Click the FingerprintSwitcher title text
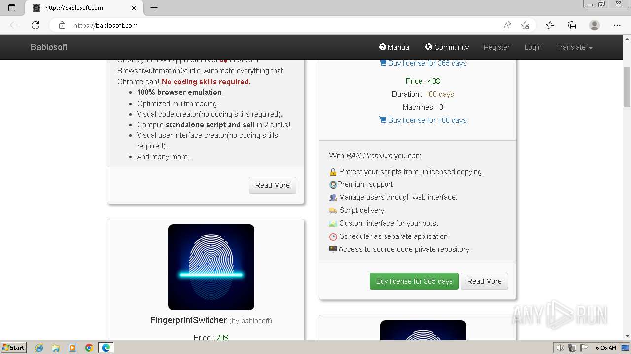Image resolution: width=631 pixels, height=354 pixels. point(188,320)
